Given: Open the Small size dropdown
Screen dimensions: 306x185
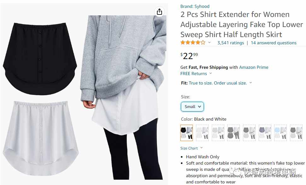Looking at the screenshot, I should [x=193, y=106].
